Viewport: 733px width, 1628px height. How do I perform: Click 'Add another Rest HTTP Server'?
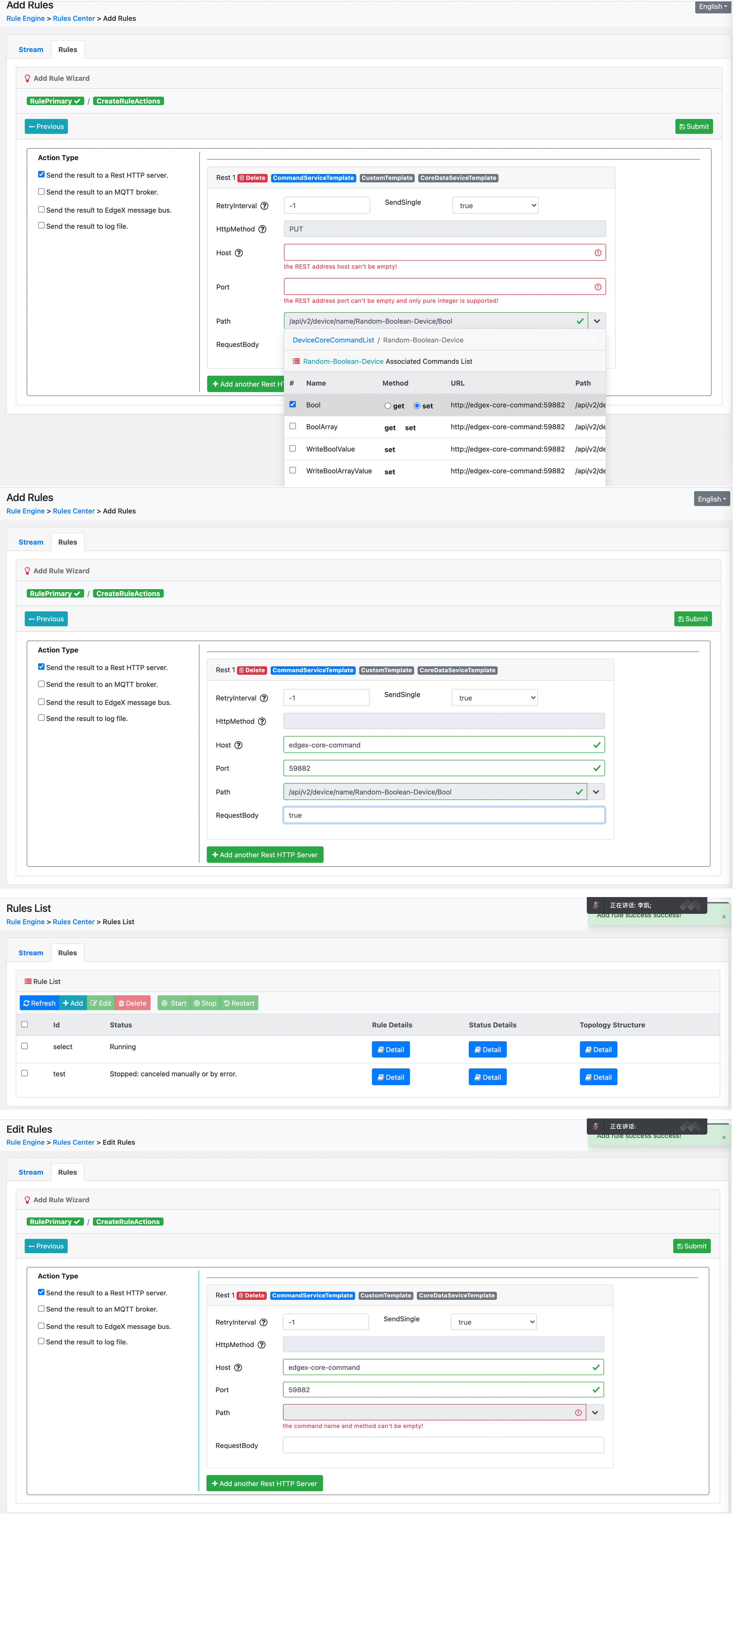click(265, 854)
